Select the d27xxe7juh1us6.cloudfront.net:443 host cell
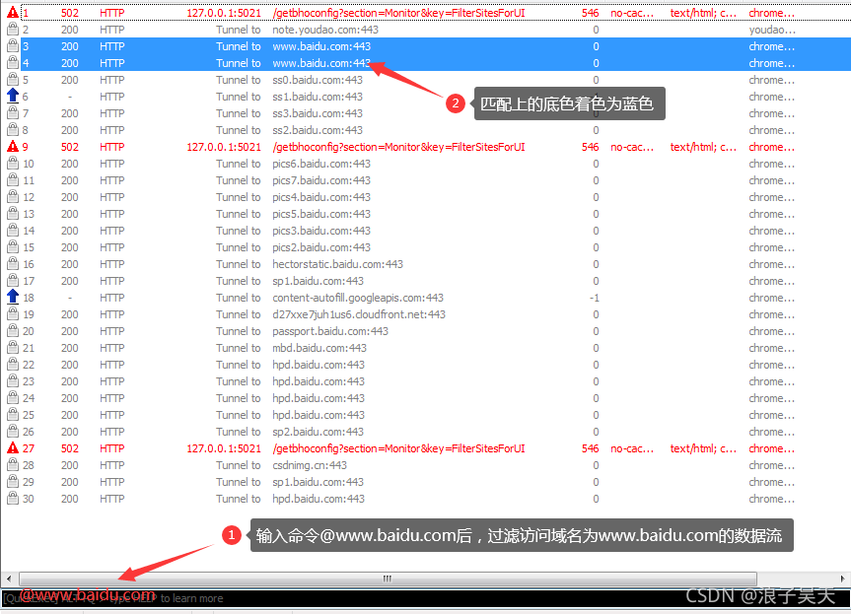Viewport: 851px width, 614px height. click(x=359, y=314)
